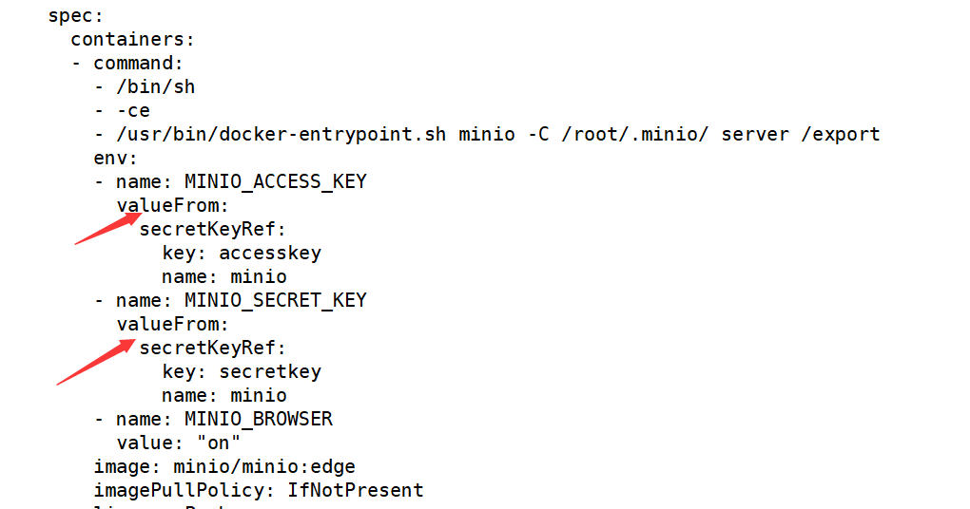This screenshot has height=509, width=970.
Task: Click the "spec:" line
Action: (76, 15)
